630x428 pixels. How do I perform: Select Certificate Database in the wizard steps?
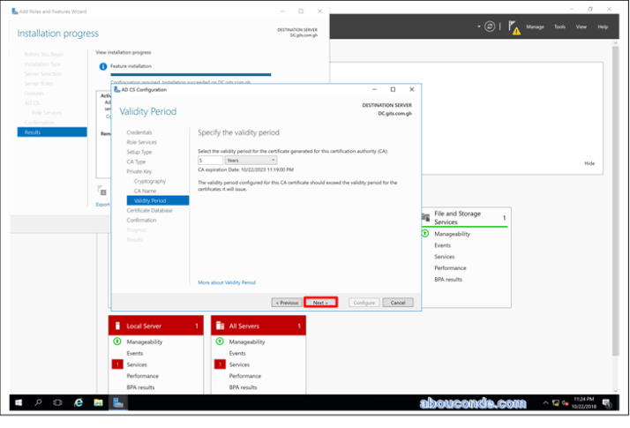pos(150,210)
